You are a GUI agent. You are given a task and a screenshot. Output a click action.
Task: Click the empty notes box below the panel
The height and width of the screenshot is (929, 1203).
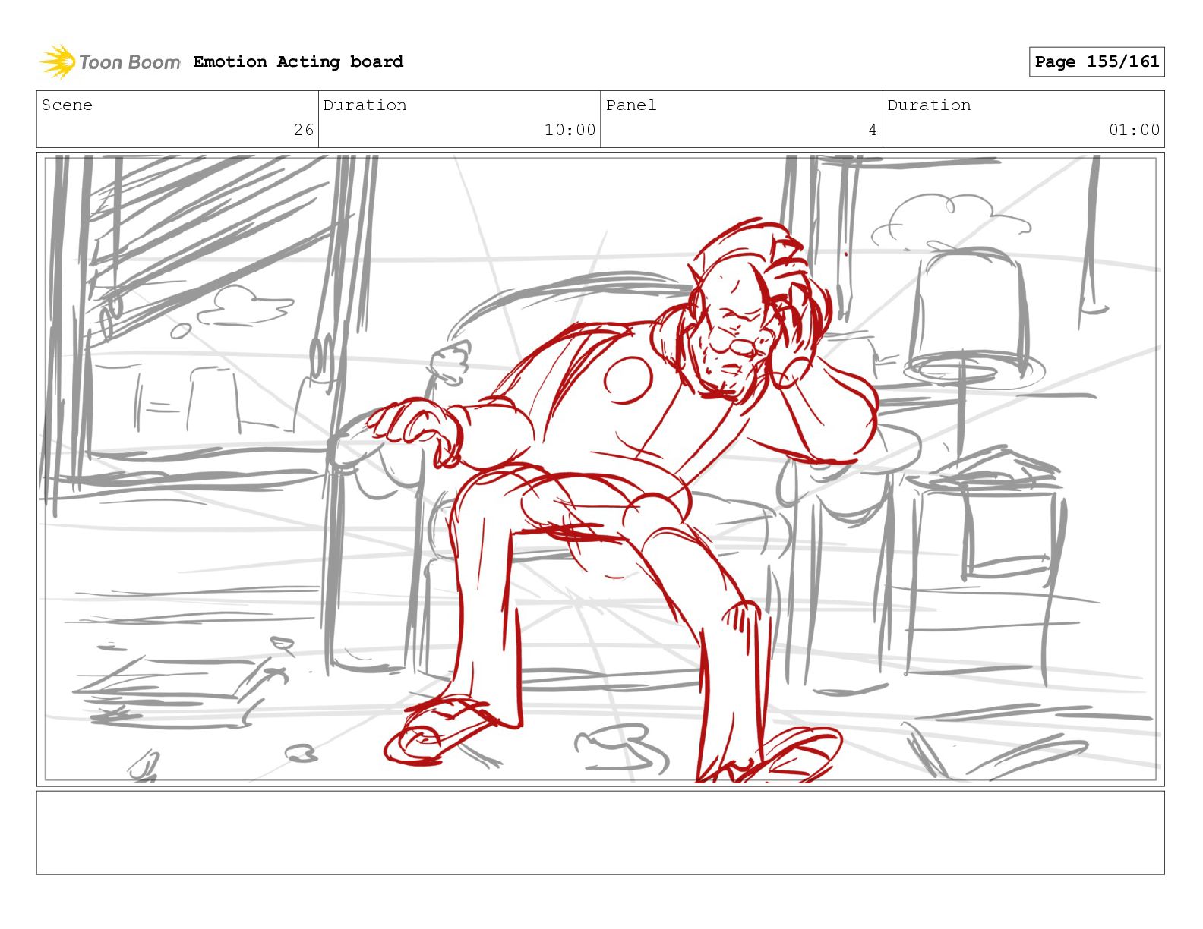click(x=601, y=833)
